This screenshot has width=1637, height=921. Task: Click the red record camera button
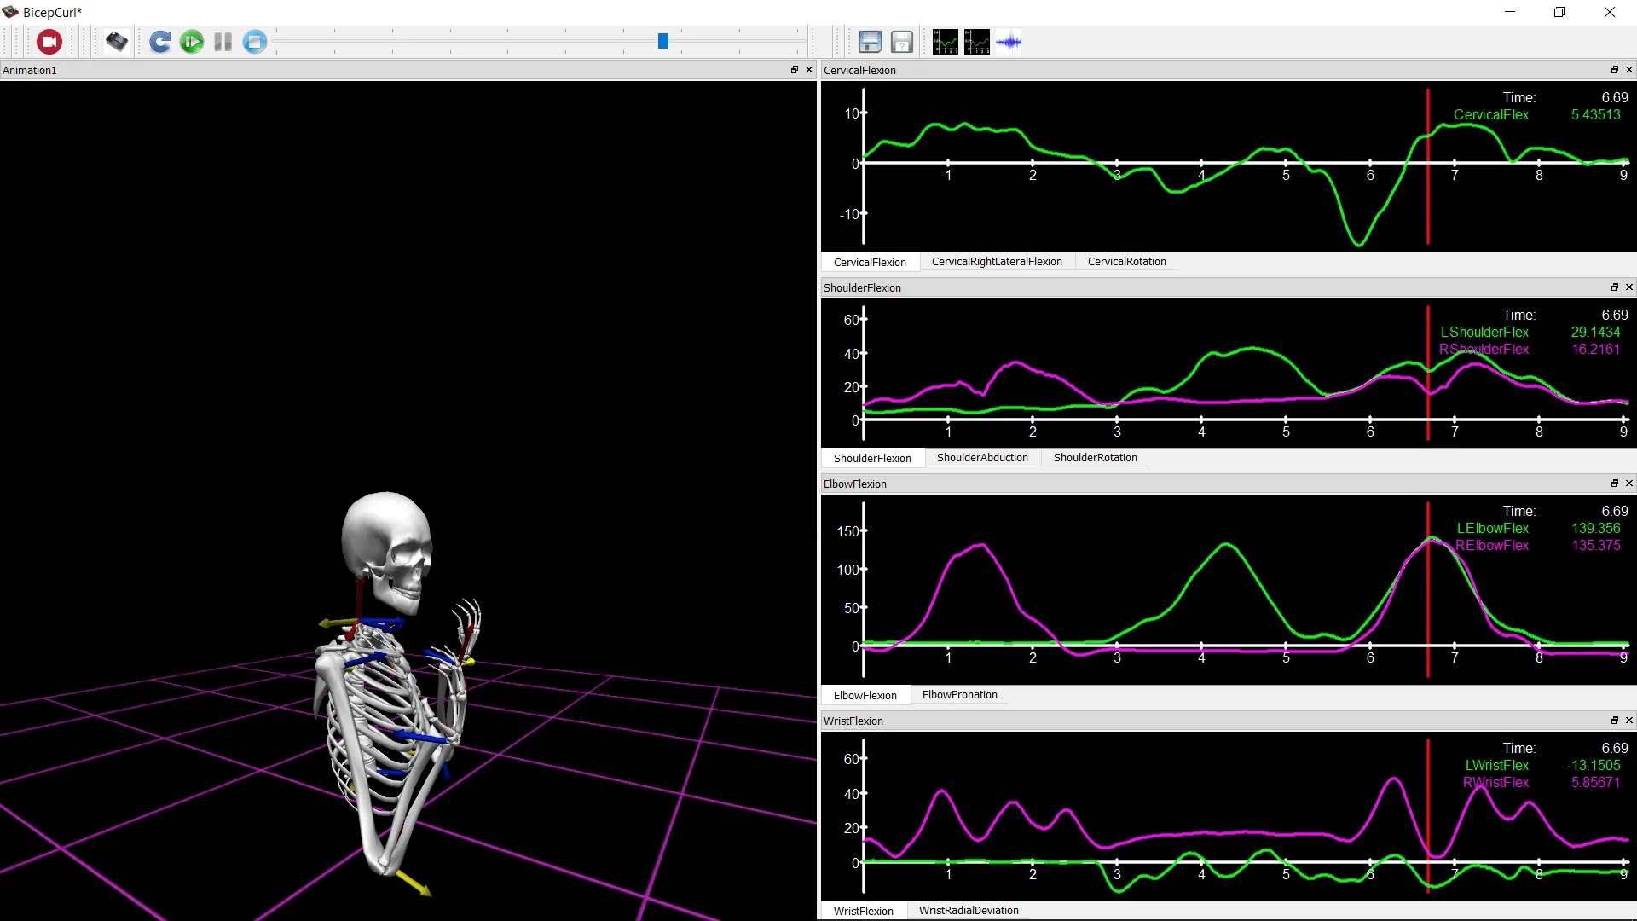pyautogui.click(x=49, y=42)
